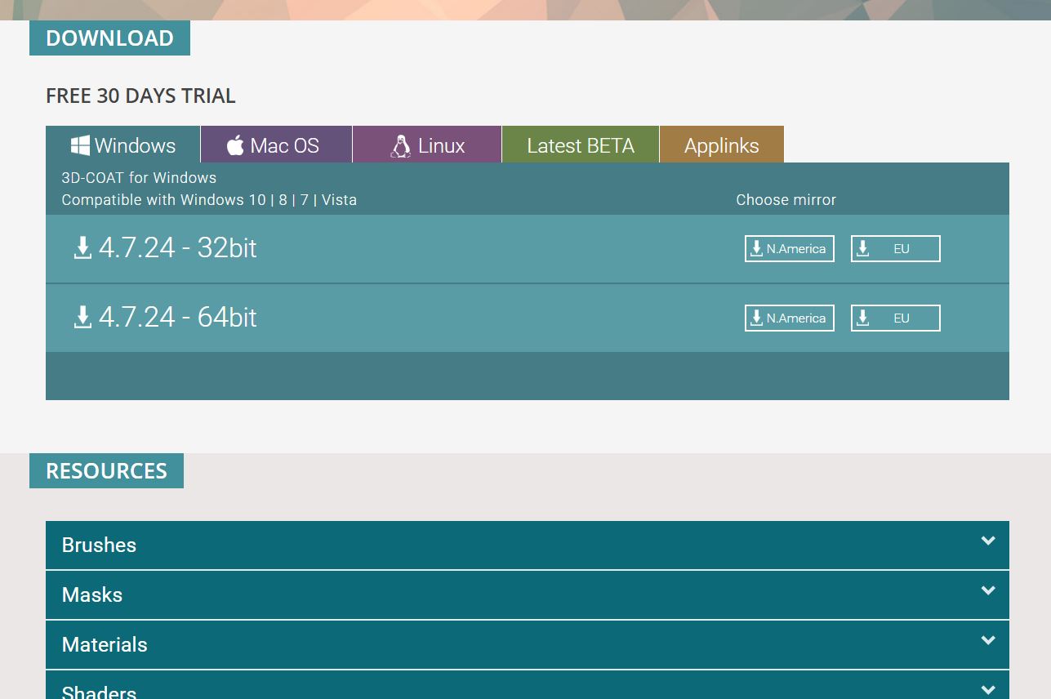This screenshot has width=1051, height=699.
Task: Click the 'FREE 30 DAYS TRIAL' heading
Action: [140, 96]
